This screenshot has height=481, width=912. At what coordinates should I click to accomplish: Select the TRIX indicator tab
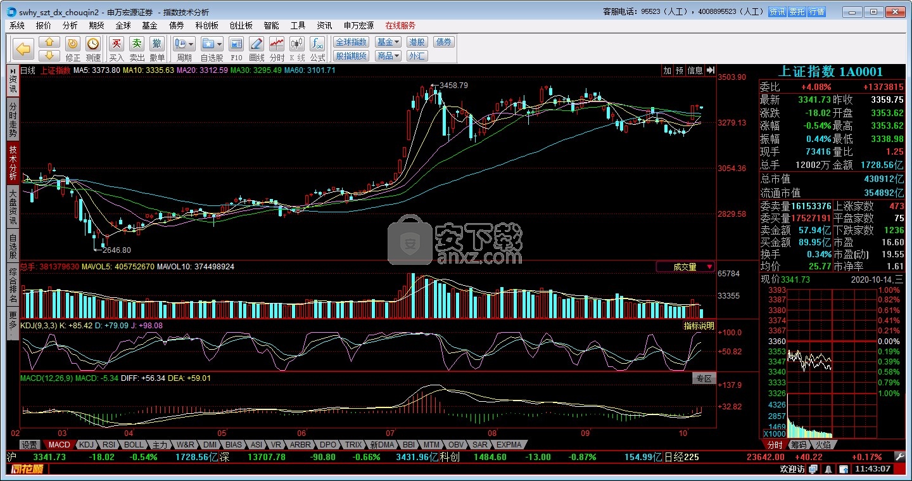[x=353, y=445]
